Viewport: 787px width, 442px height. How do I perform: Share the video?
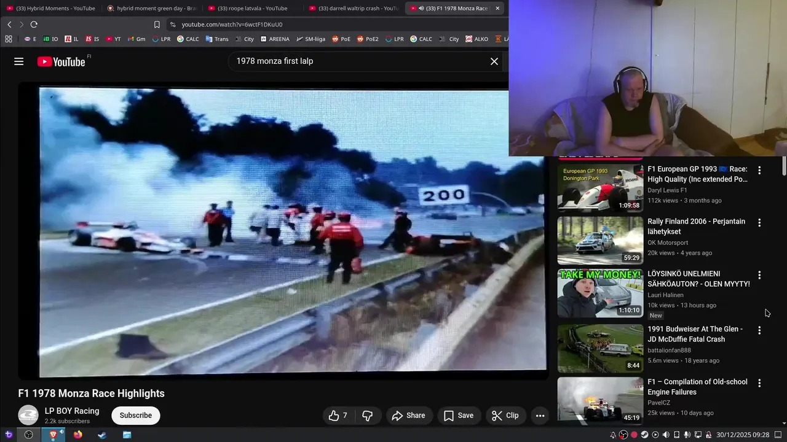[x=408, y=416]
